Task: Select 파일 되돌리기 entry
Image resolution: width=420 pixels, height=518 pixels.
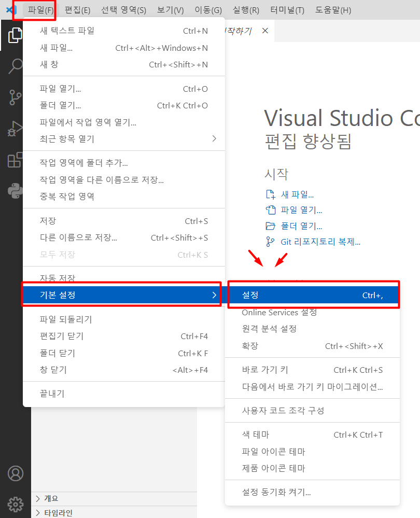Action: pos(124,319)
